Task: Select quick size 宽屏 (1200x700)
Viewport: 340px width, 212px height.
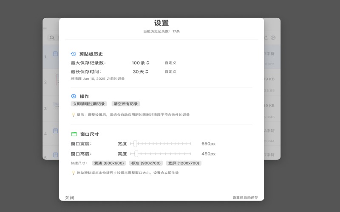Action: 184,163
